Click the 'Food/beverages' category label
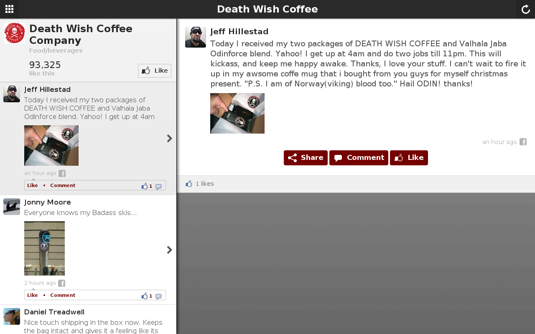Image resolution: width=535 pixels, height=334 pixels. click(56, 51)
